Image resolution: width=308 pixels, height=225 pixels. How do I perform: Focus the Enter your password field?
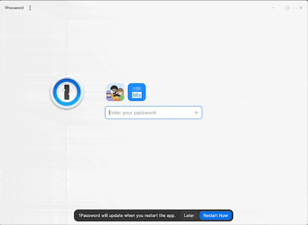click(149, 112)
